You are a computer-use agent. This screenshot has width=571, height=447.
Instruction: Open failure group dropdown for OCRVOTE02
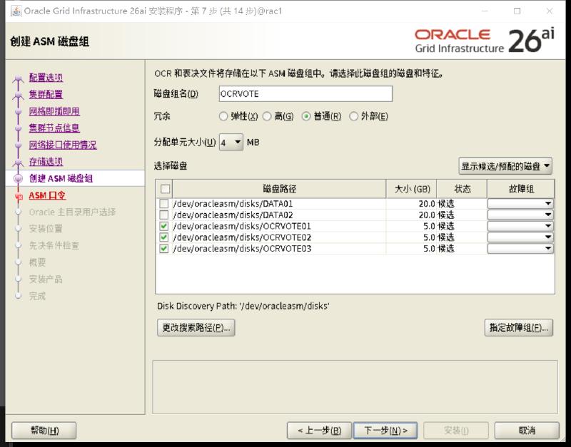click(x=520, y=237)
